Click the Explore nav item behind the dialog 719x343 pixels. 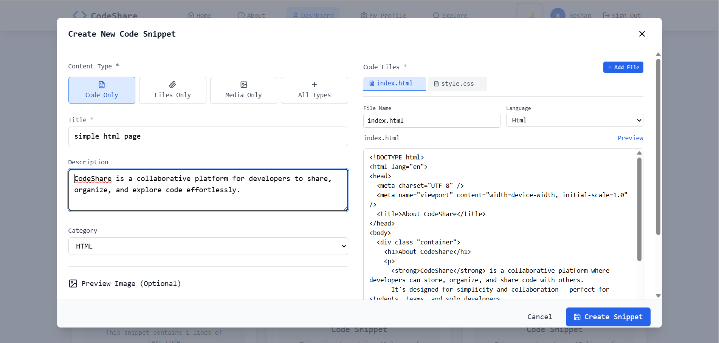(x=450, y=15)
